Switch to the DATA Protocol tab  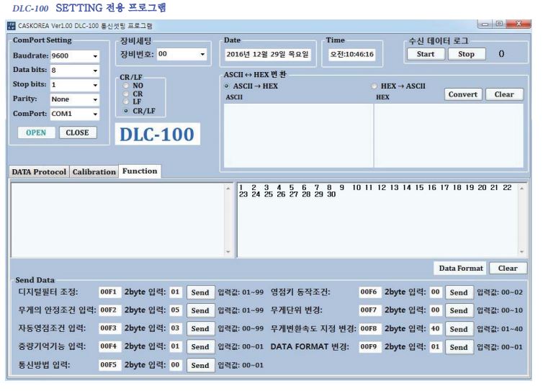coord(39,172)
